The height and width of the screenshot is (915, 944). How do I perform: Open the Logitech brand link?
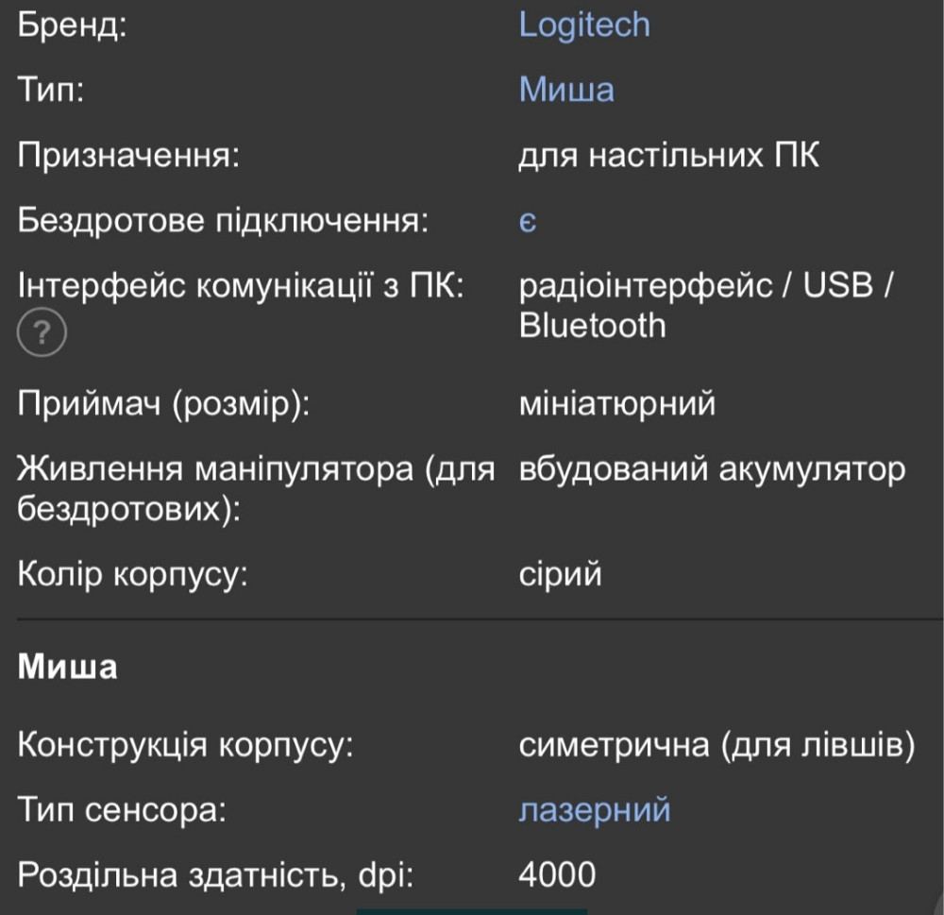(582, 25)
